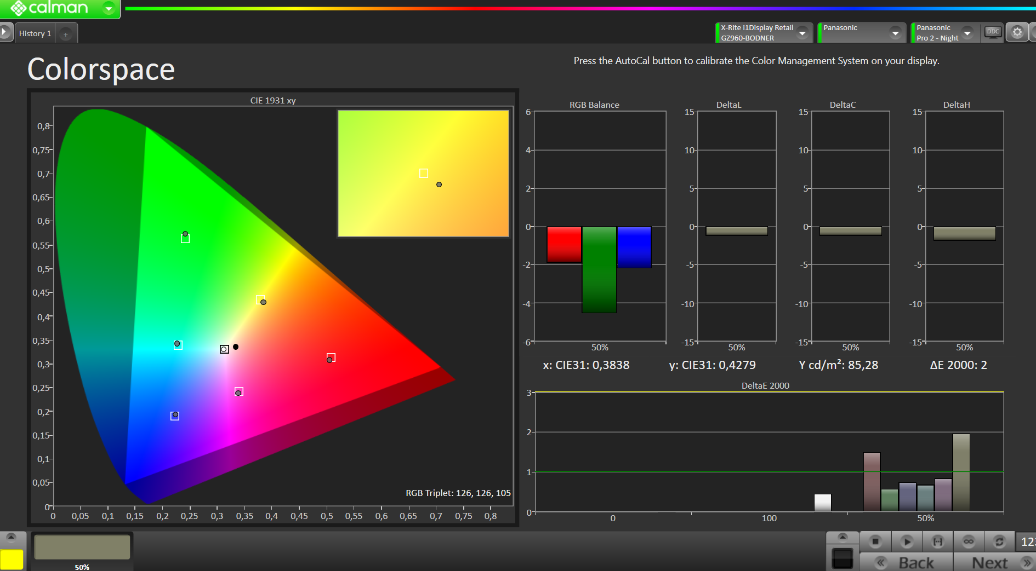Click the blue bar in RGB Balance

(x=634, y=247)
